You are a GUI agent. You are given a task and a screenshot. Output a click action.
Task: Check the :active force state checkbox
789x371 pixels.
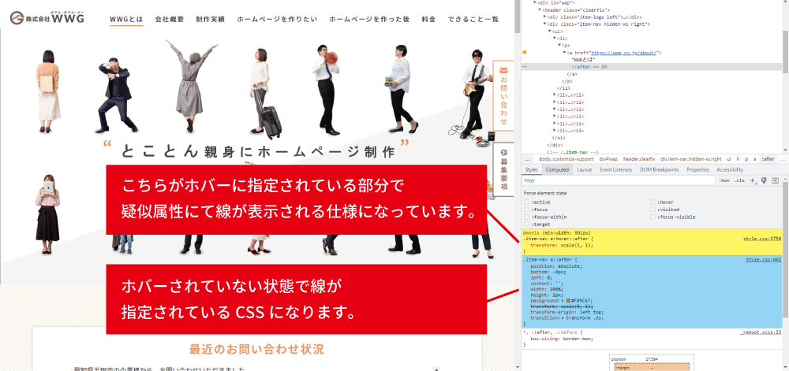(x=527, y=202)
